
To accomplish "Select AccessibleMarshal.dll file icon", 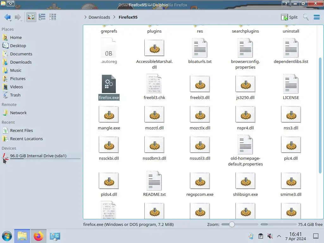I will pyautogui.click(x=154, y=48).
